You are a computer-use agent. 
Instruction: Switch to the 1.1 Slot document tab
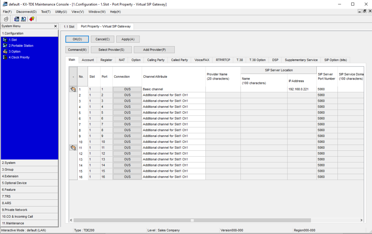click(69, 27)
